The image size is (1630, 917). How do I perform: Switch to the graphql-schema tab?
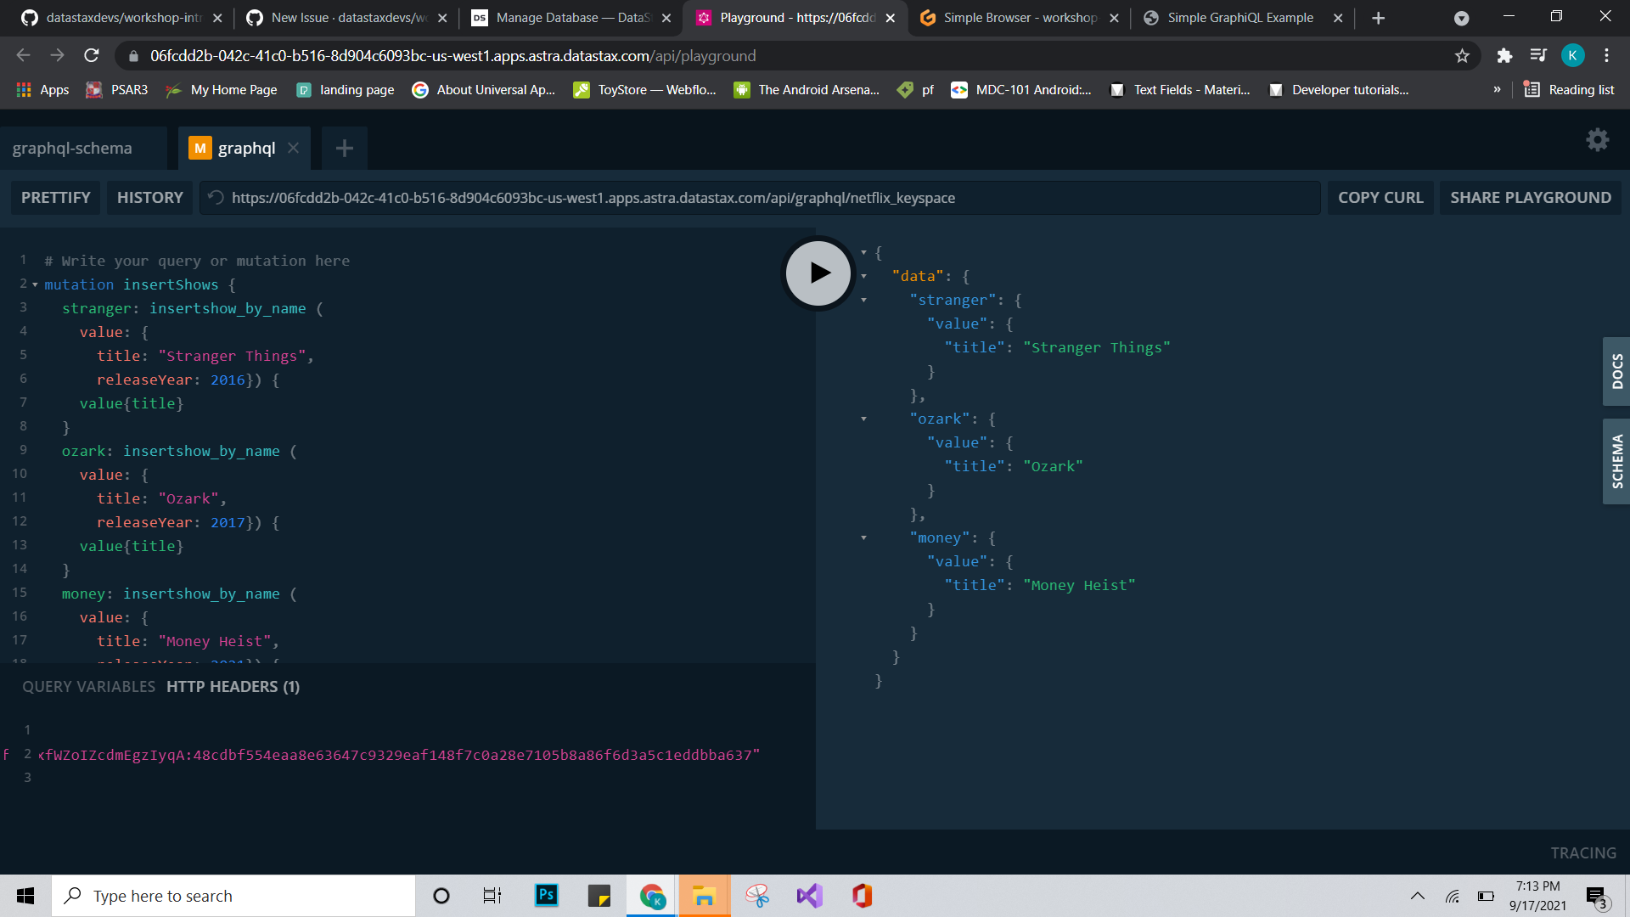tap(71, 147)
